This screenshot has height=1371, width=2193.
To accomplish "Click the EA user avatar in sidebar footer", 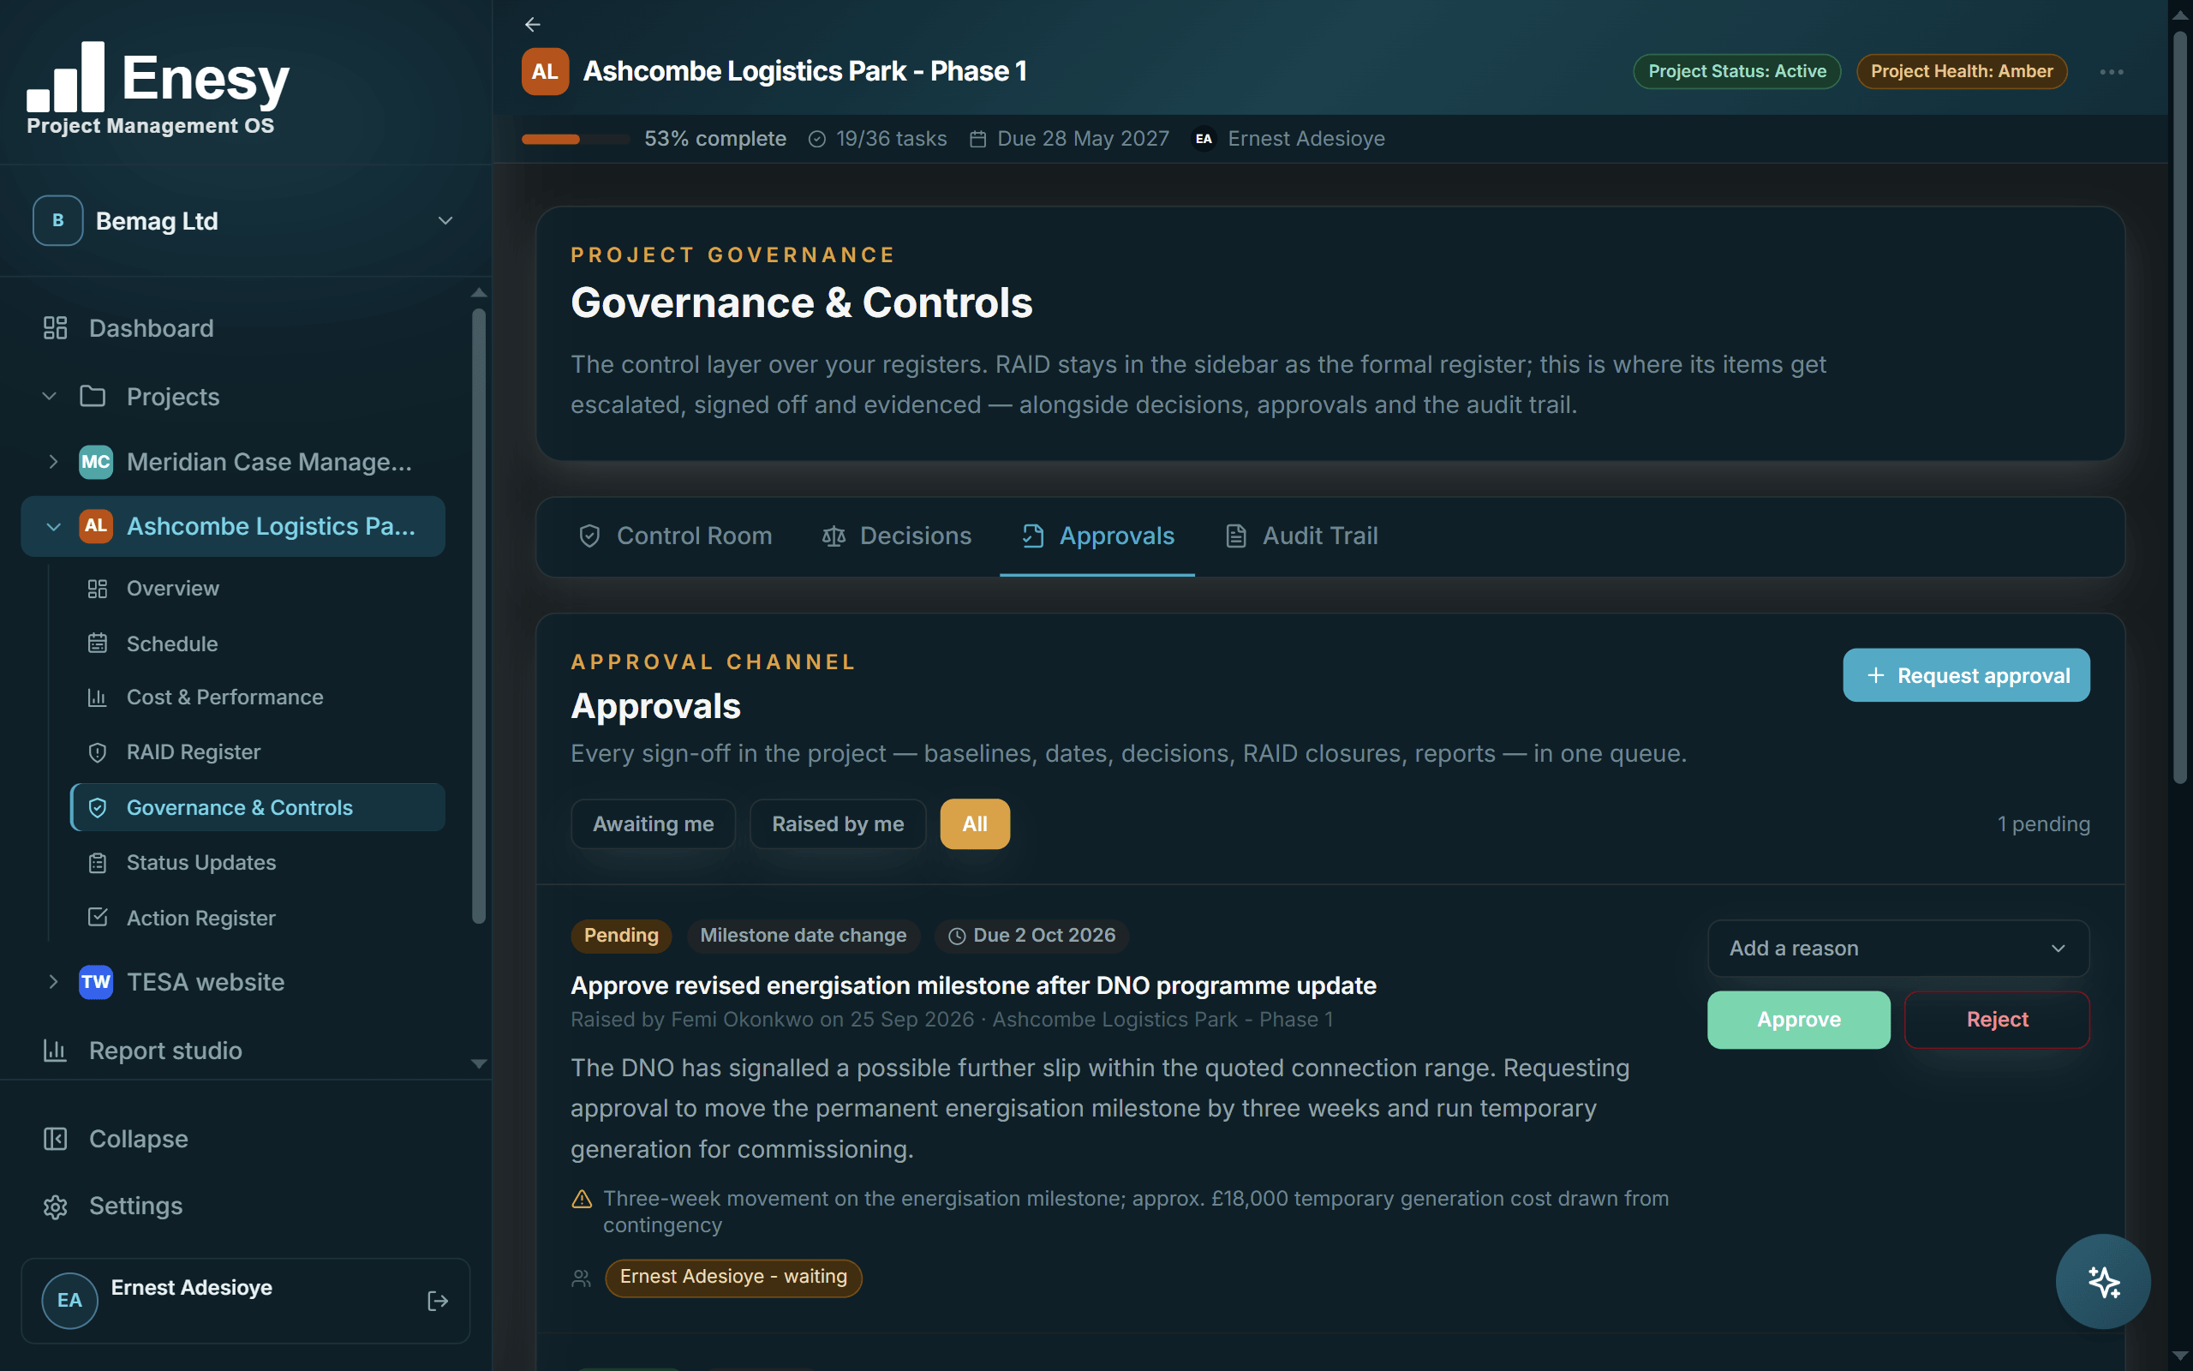I will (x=69, y=1300).
